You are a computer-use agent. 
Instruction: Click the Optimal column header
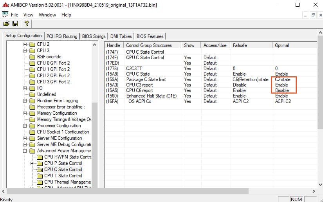282,45
